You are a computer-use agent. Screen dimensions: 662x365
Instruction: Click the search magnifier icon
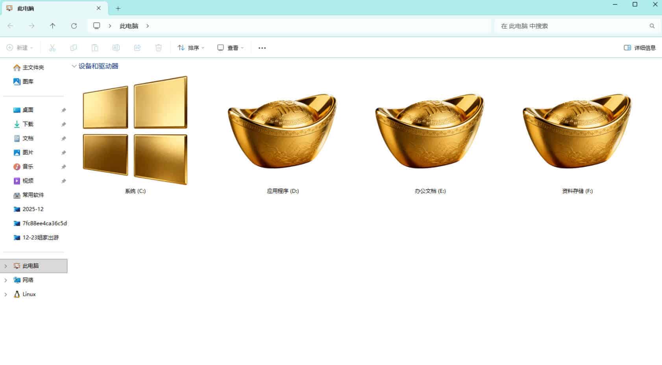(x=652, y=26)
